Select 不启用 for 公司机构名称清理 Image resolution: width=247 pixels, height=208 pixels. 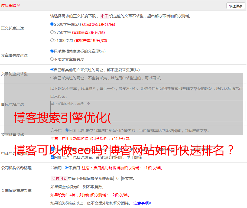tap(67, 168)
